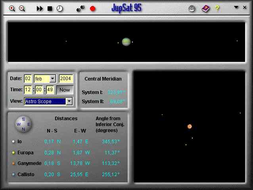Close the JupSat 95 window
The image size is (253, 190).
point(245,7)
